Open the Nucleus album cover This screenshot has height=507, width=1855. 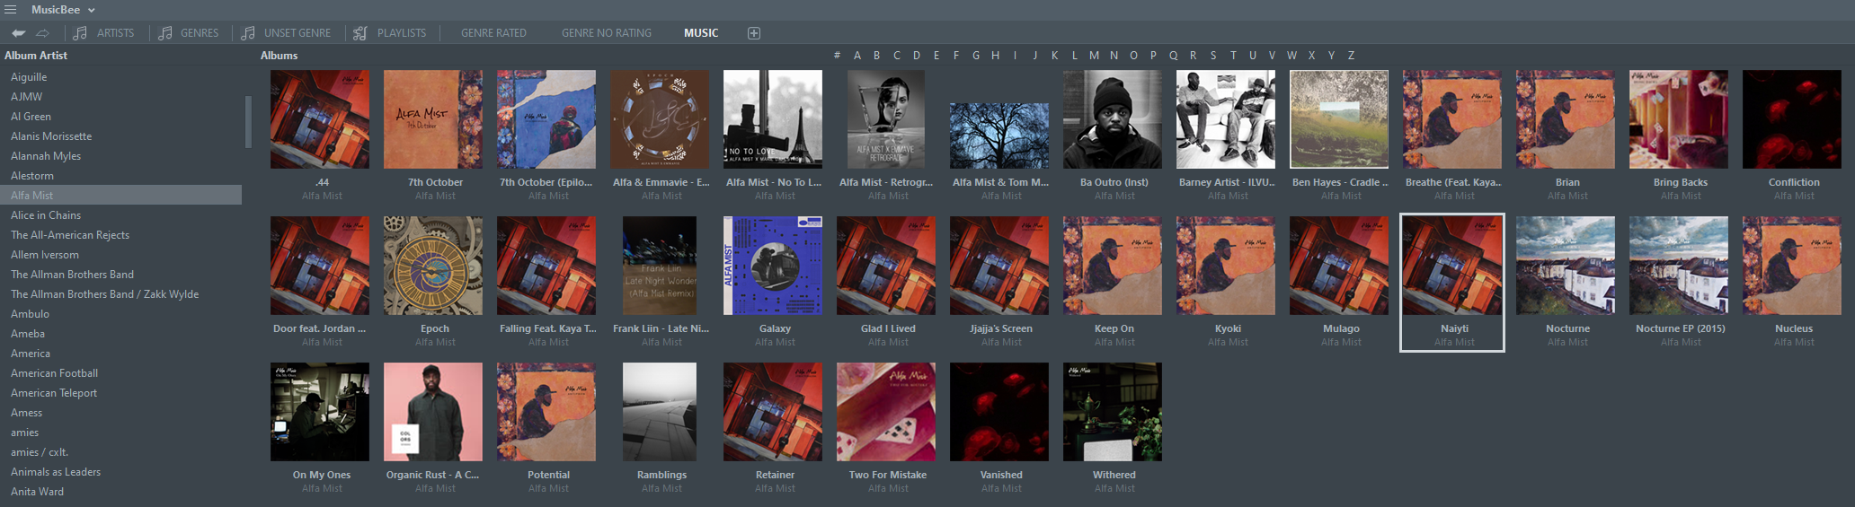coord(1792,266)
